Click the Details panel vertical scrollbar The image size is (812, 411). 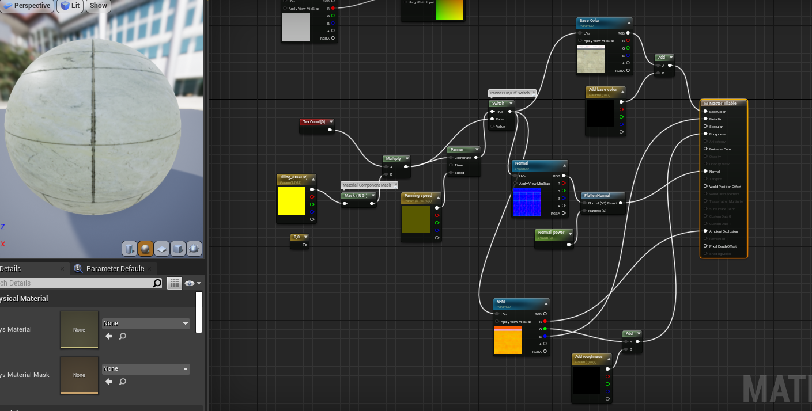pyautogui.click(x=199, y=312)
